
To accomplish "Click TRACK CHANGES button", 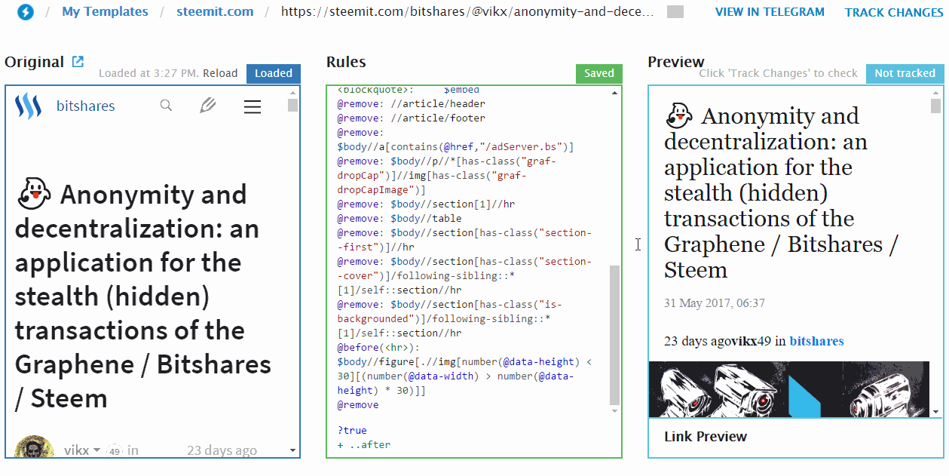I will [x=894, y=12].
